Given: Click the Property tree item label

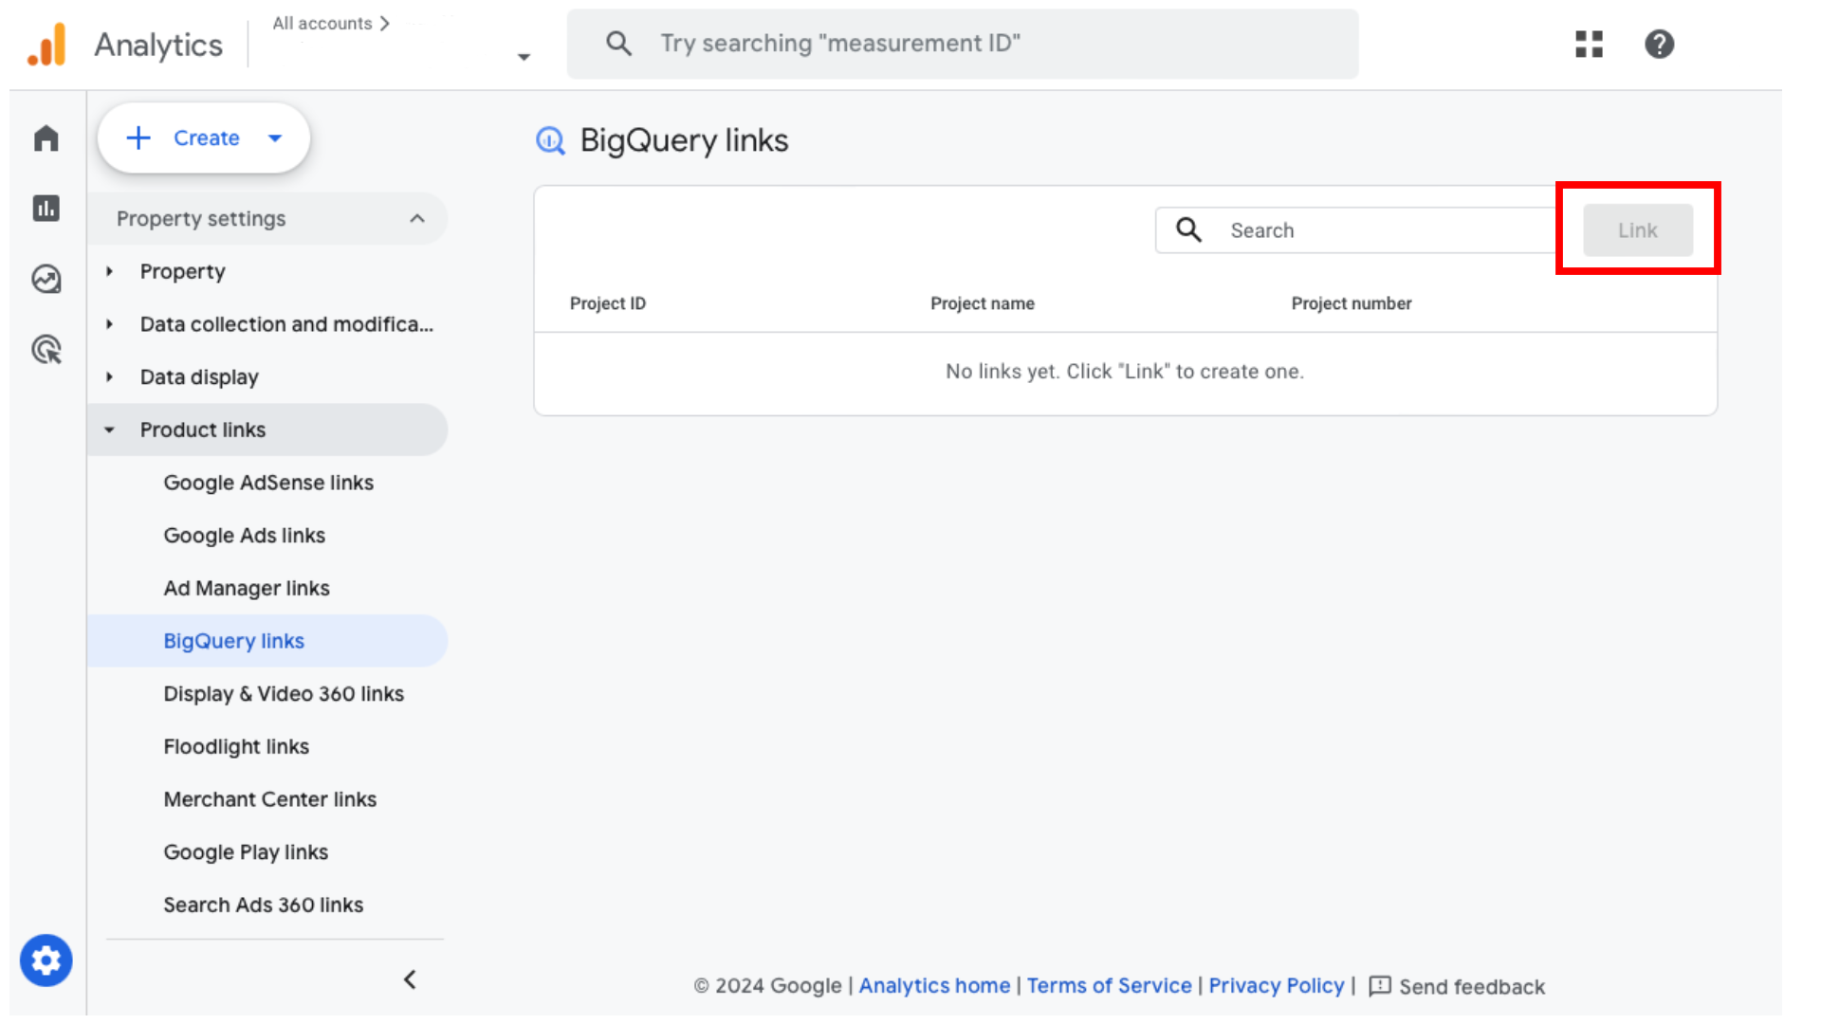Looking at the screenshot, I should point(183,272).
